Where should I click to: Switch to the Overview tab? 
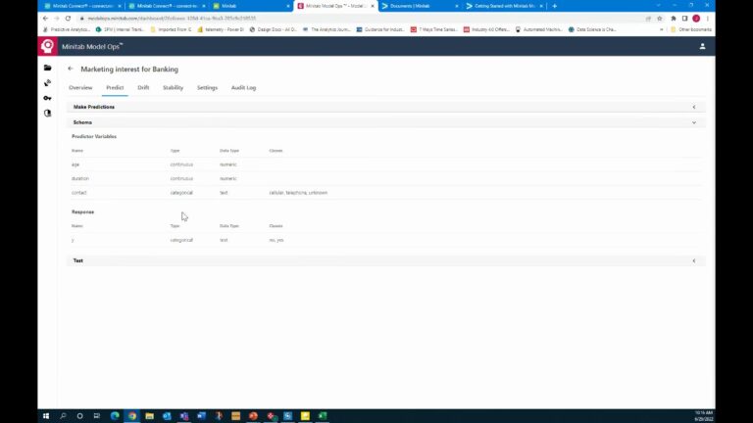[80, 88]
